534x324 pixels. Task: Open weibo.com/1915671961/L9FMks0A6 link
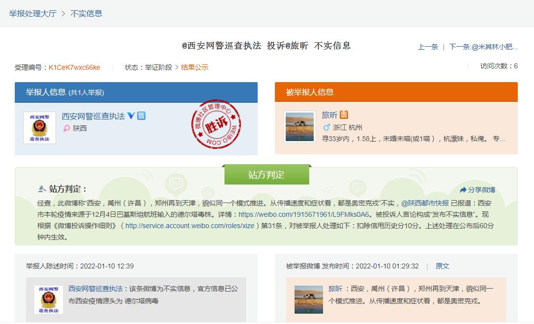tap(303, 215)
